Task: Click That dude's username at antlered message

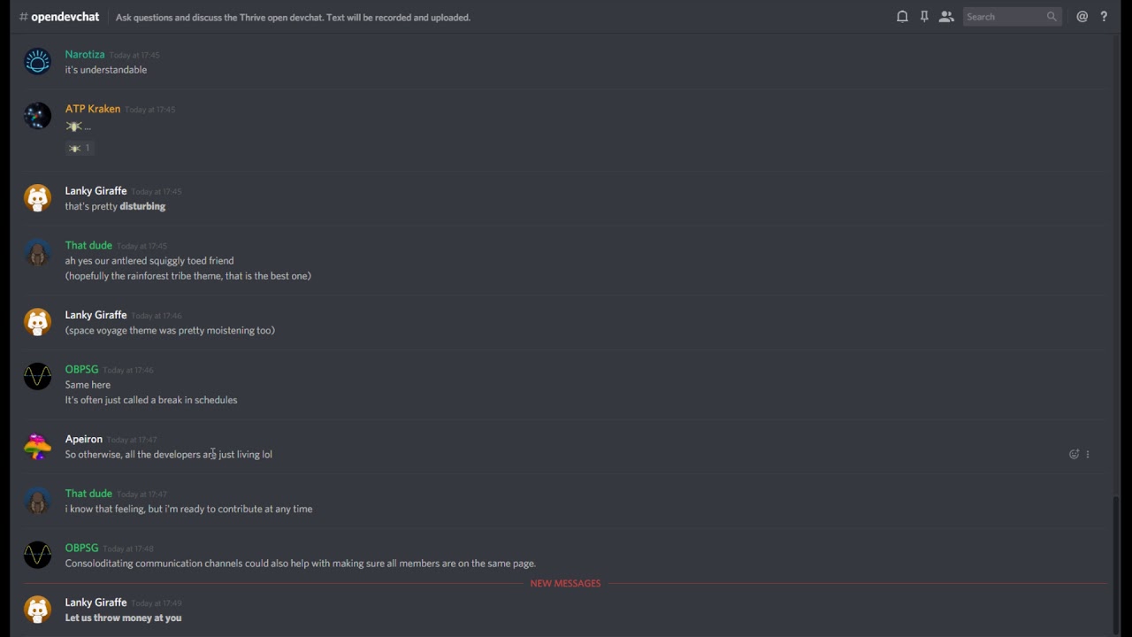Action: (88, 245)
